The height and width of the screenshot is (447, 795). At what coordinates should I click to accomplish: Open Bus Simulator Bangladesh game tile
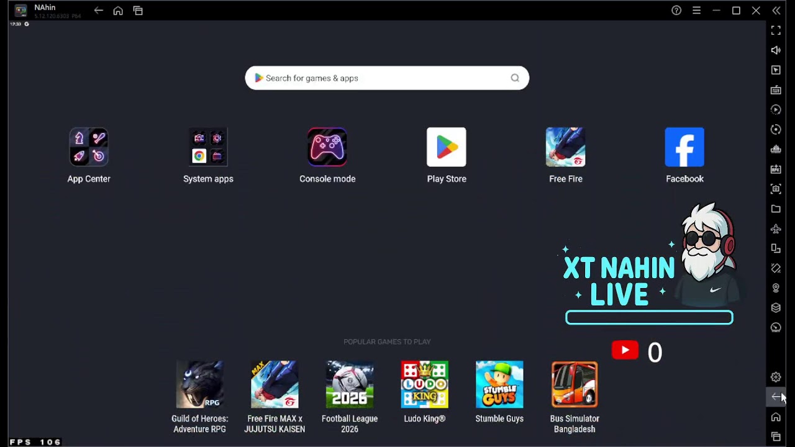point(575,384)
